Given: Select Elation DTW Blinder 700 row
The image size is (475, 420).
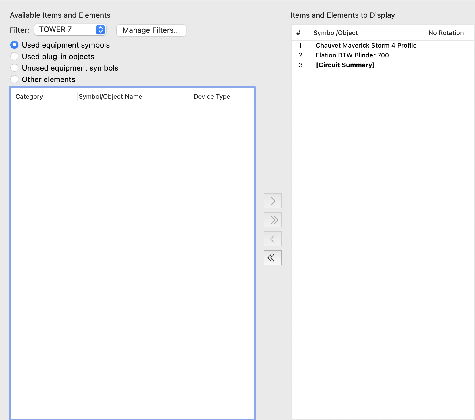Looking at the screenshot, I should tap(352, 55).
